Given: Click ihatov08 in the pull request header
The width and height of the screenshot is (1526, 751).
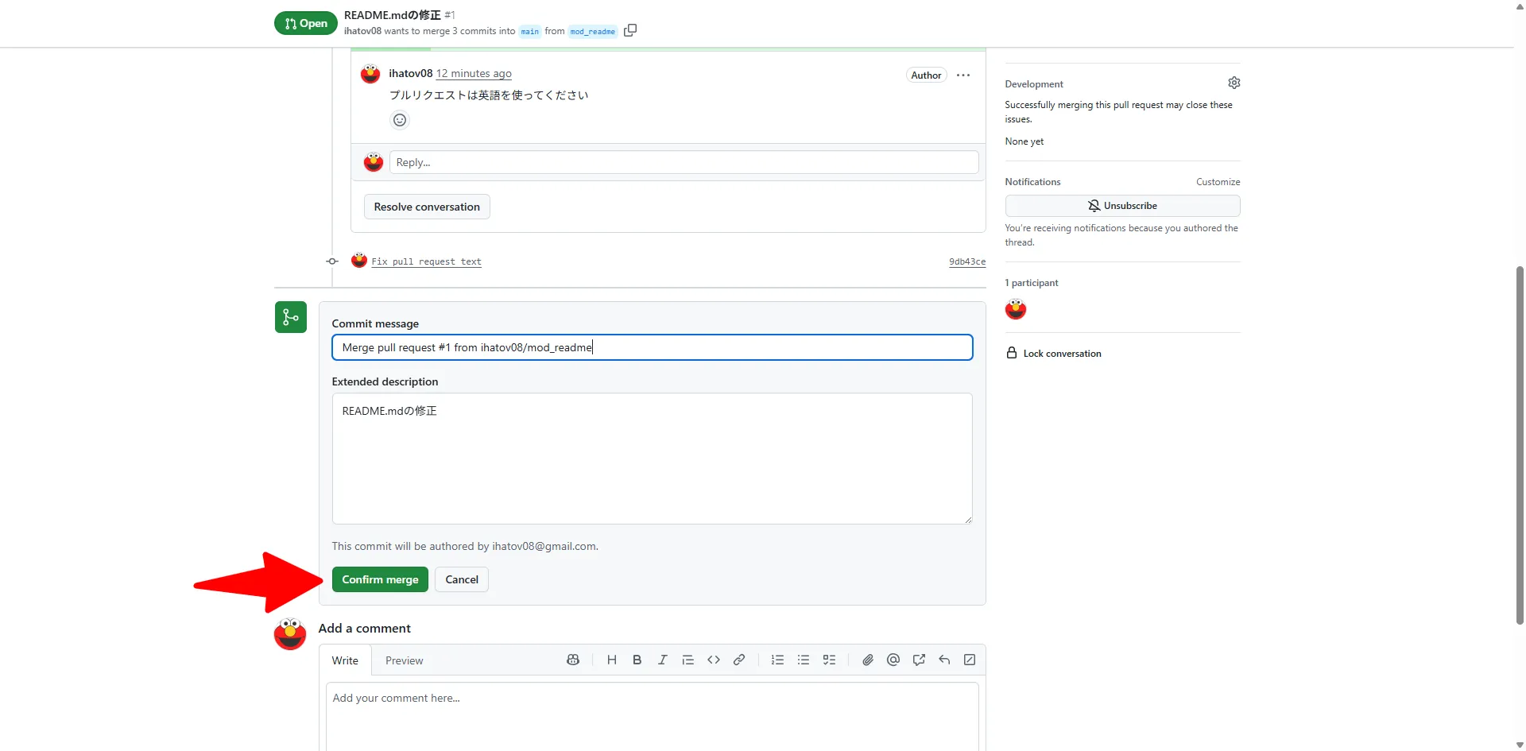Looking at the screenshot, I should tap(362, 31).
